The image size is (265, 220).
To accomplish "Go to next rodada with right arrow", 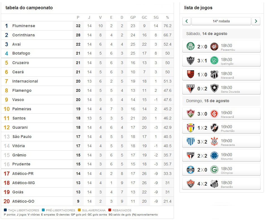I will (256, 21).
